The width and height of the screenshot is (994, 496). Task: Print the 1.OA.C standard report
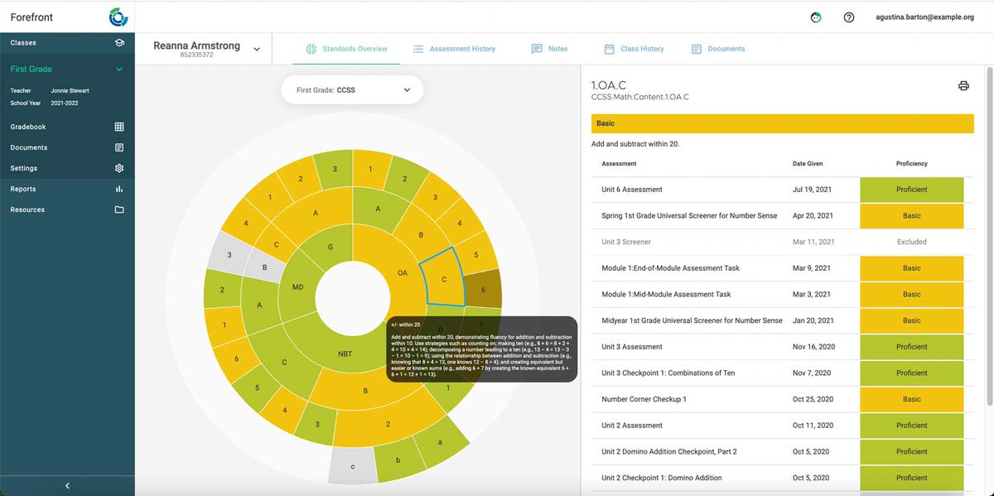tap(963, 86)
